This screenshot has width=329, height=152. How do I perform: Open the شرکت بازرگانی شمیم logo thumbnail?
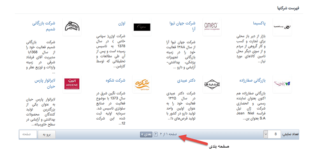coord(72,27)
